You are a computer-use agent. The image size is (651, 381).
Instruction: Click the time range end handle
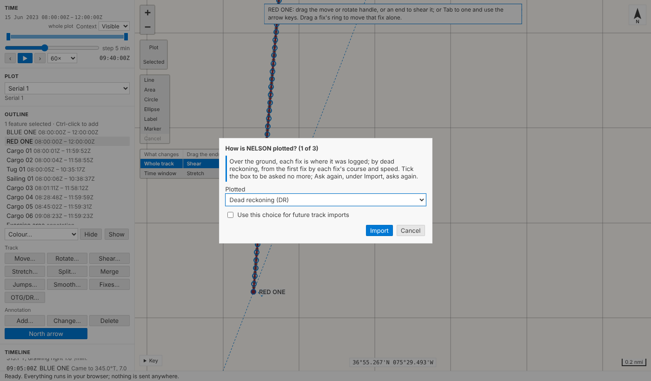point(126,37)
